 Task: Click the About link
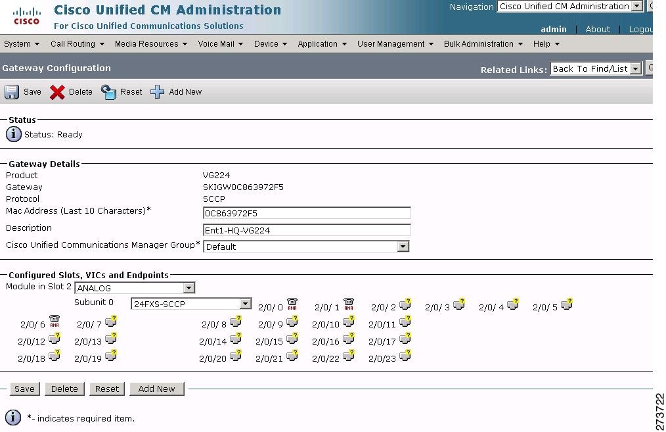(597, 29)
